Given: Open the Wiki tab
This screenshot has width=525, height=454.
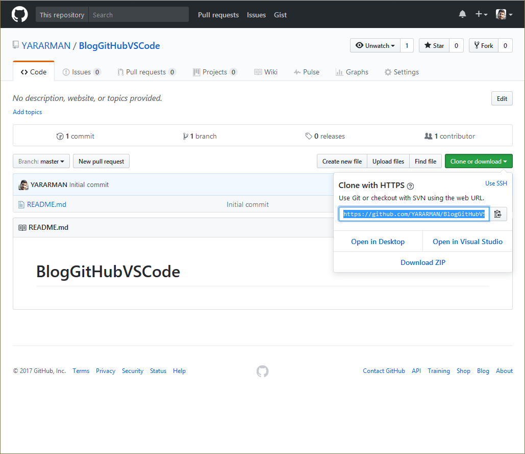Looking at the screenshot, I should point(266,72).
